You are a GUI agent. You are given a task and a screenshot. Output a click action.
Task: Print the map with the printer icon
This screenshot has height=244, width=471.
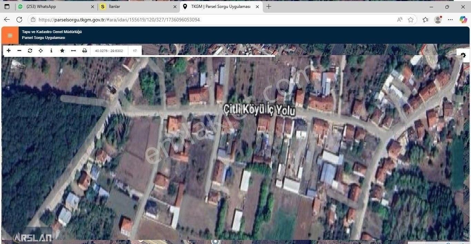coord(84,51)
